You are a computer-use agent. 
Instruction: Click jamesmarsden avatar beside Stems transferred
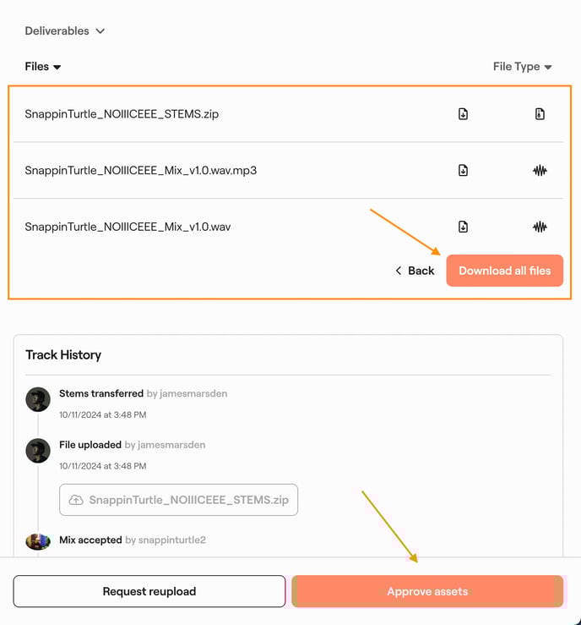(38, 399)
